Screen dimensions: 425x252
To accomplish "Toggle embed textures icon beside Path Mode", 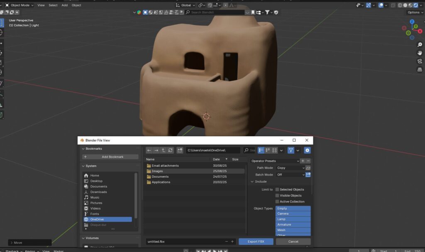I will pos(308,168).
